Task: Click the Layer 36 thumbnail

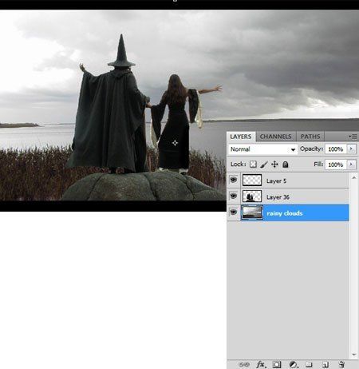Action: (x=252, y=196)
